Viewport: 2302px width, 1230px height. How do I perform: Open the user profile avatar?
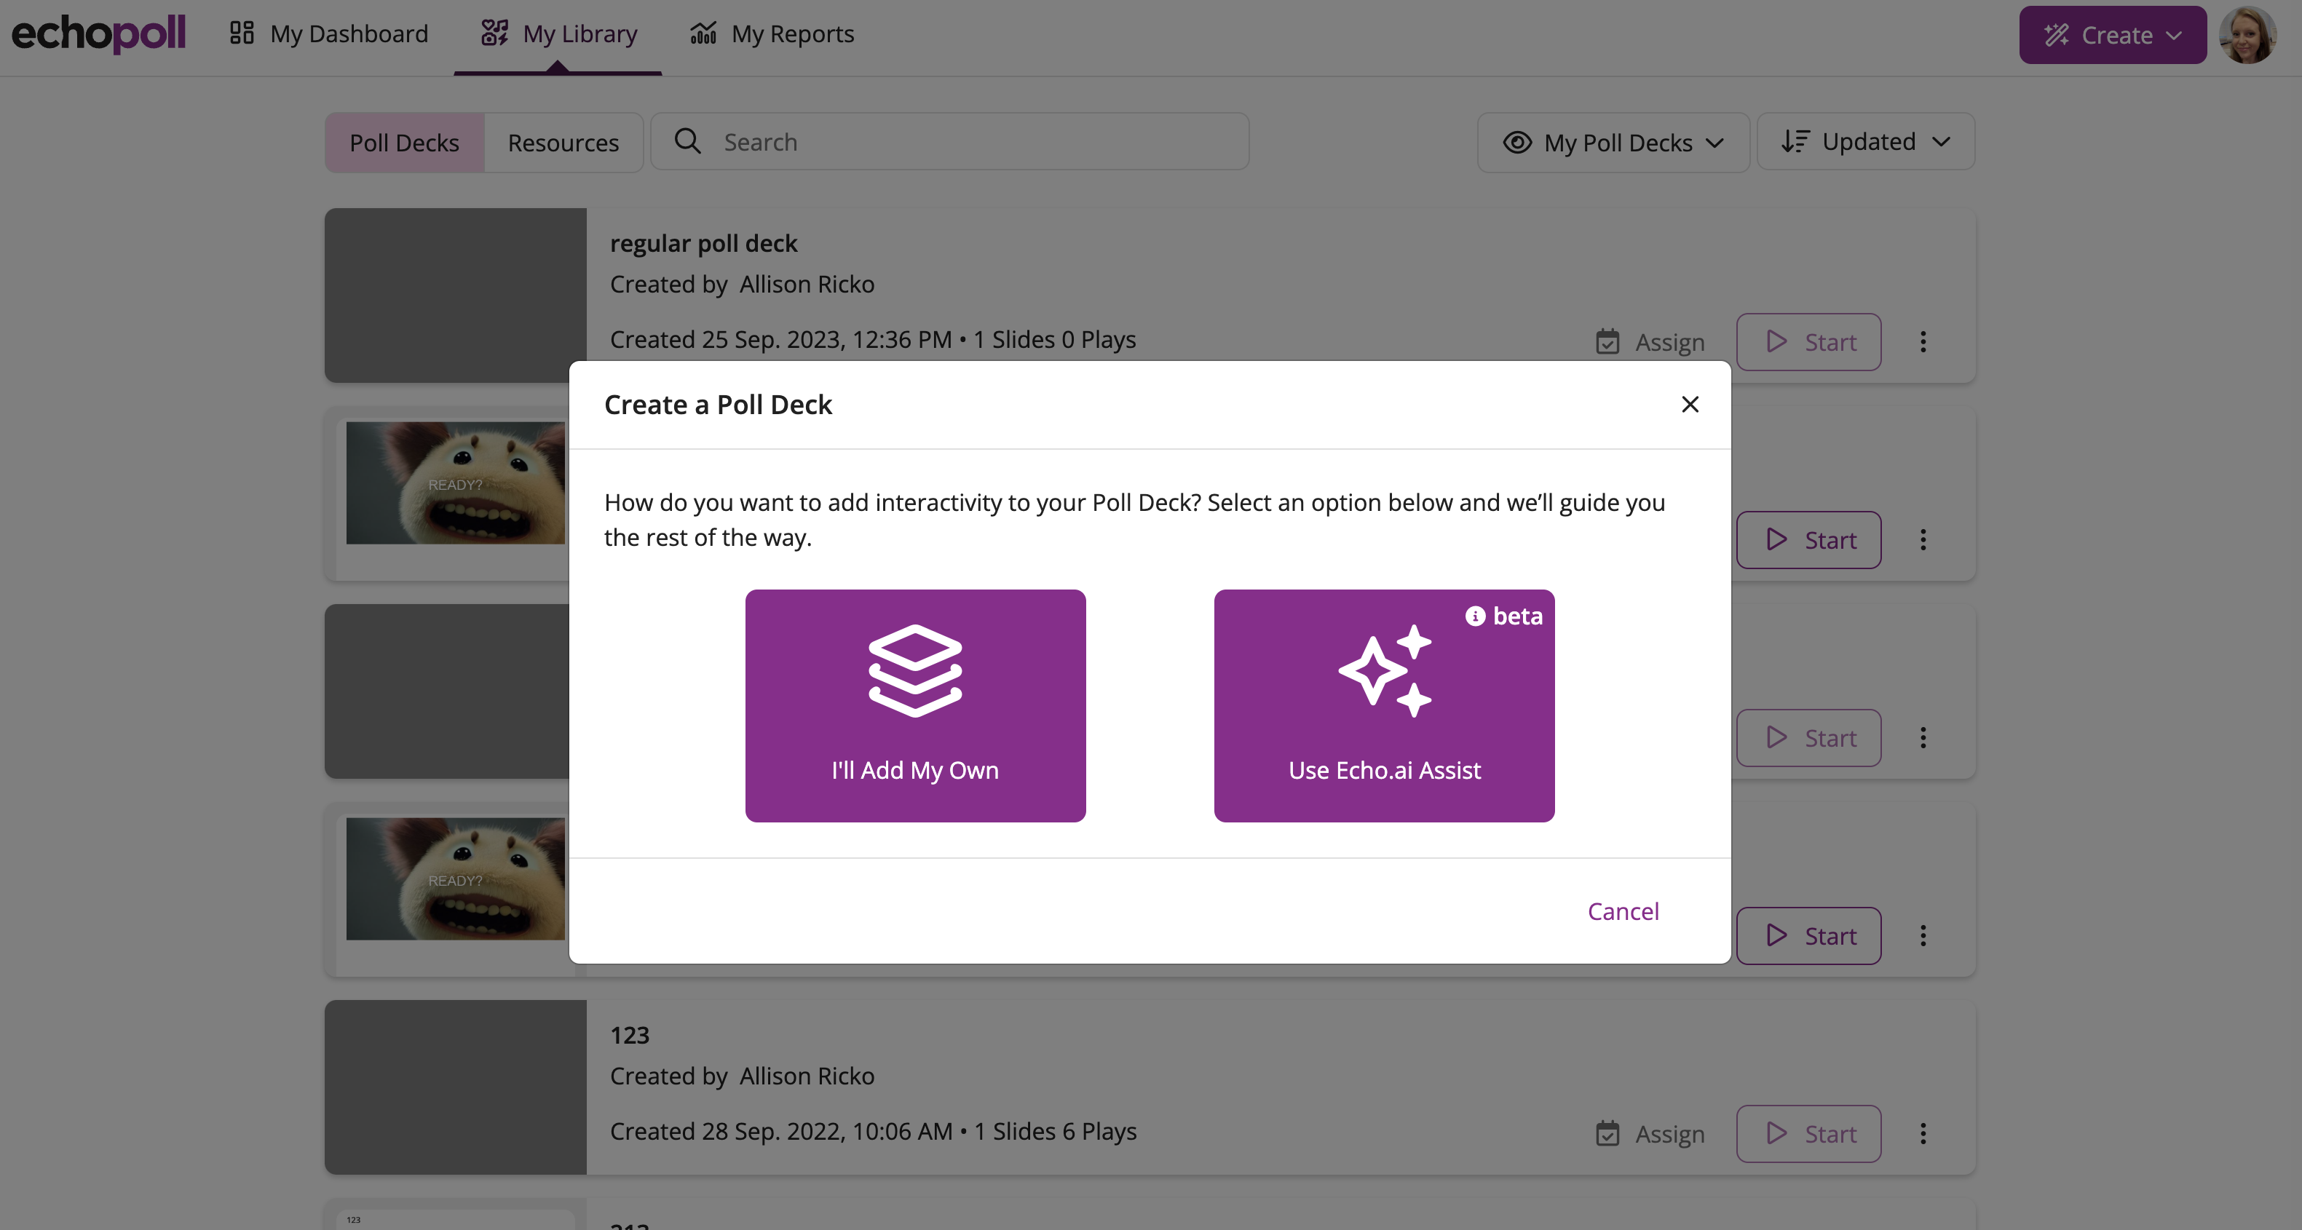click(x=2247, y=35)
